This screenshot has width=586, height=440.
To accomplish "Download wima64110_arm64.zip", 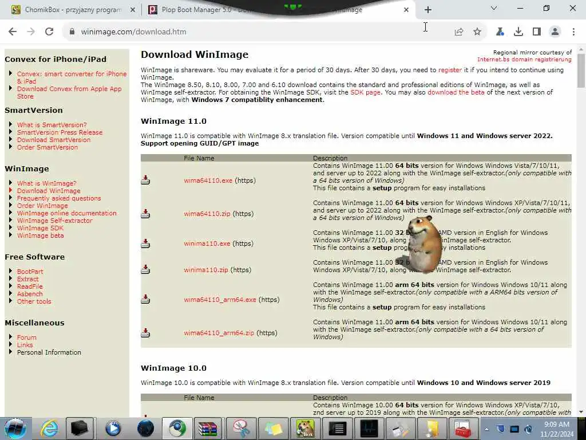I will (x=219, y=333).
